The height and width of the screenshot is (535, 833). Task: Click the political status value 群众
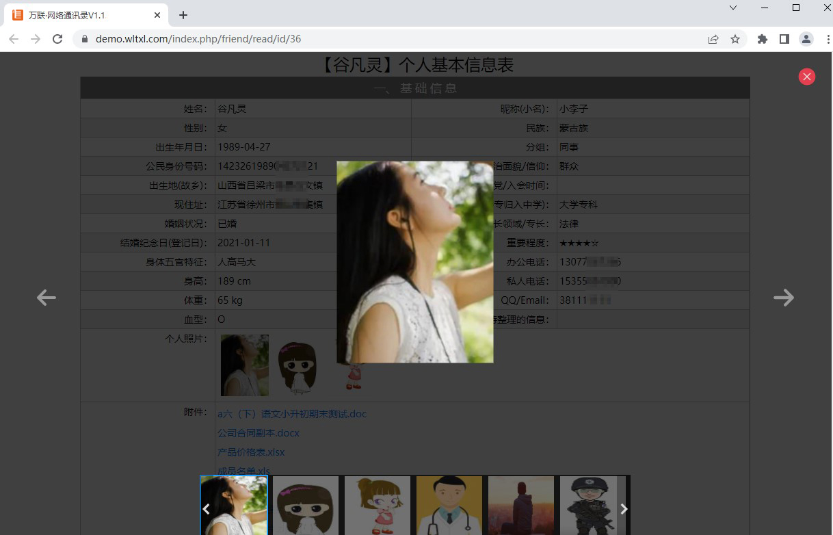[569, 166]
